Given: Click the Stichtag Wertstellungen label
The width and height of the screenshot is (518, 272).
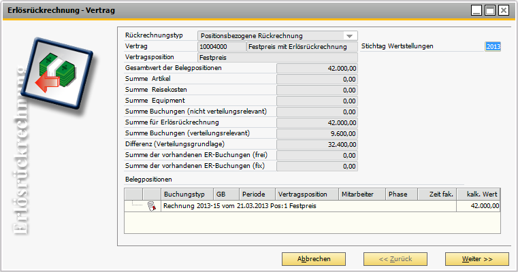Looking at the screenshot, I should pos(397,46).
